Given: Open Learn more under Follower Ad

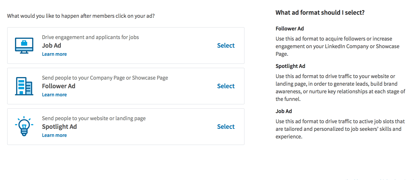Looking at the screenshot, I should coord(54,95).
